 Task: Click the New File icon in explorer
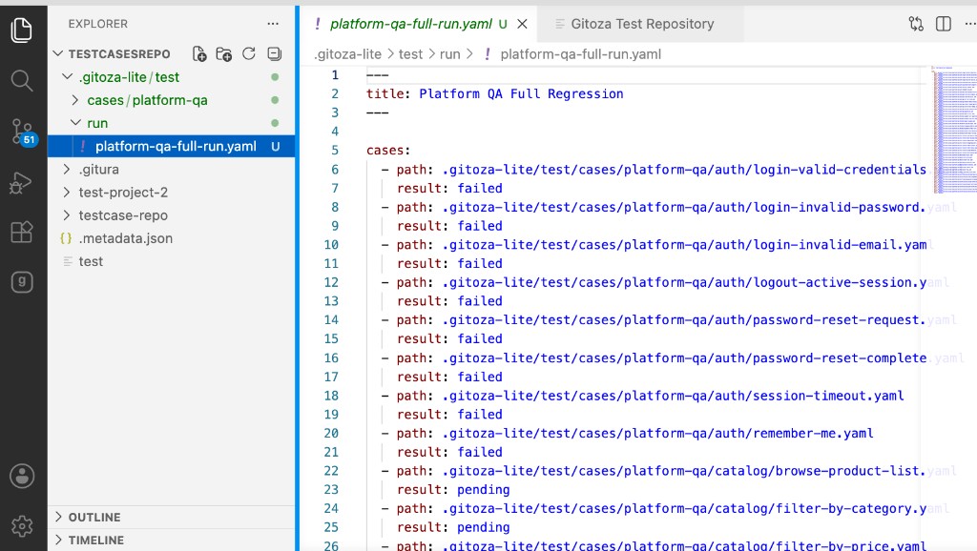tap(199, 54)
